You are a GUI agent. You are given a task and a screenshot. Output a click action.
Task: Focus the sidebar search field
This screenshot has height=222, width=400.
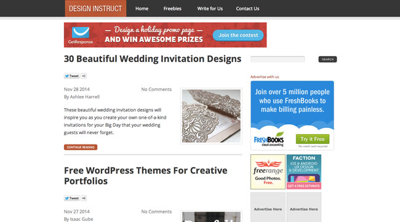tap(278, 60)
